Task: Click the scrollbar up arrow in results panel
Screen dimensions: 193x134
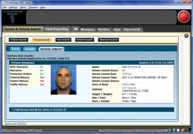Action: (182, 35)
